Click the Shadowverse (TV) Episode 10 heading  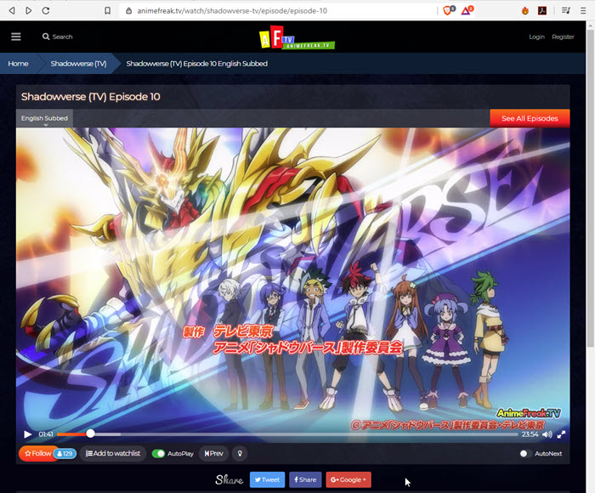click(91, 97)
